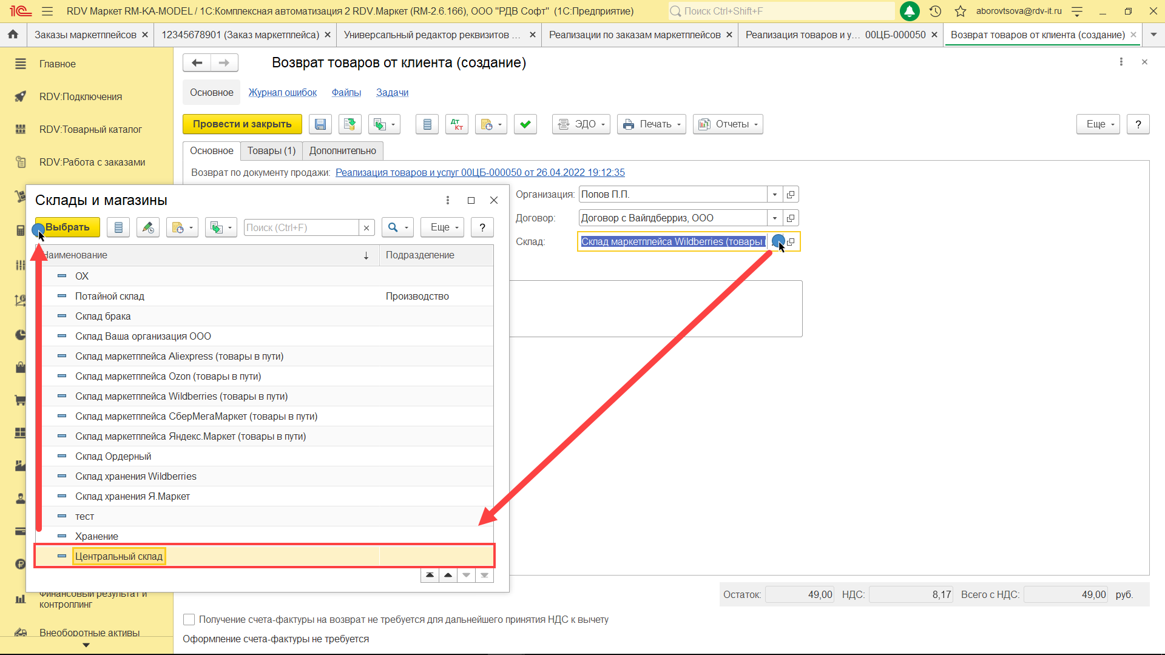The image size is (1165, 655).
Task: Switch to the Дополнительно tab
Action: pyautogui.click(x=342, y=150)
